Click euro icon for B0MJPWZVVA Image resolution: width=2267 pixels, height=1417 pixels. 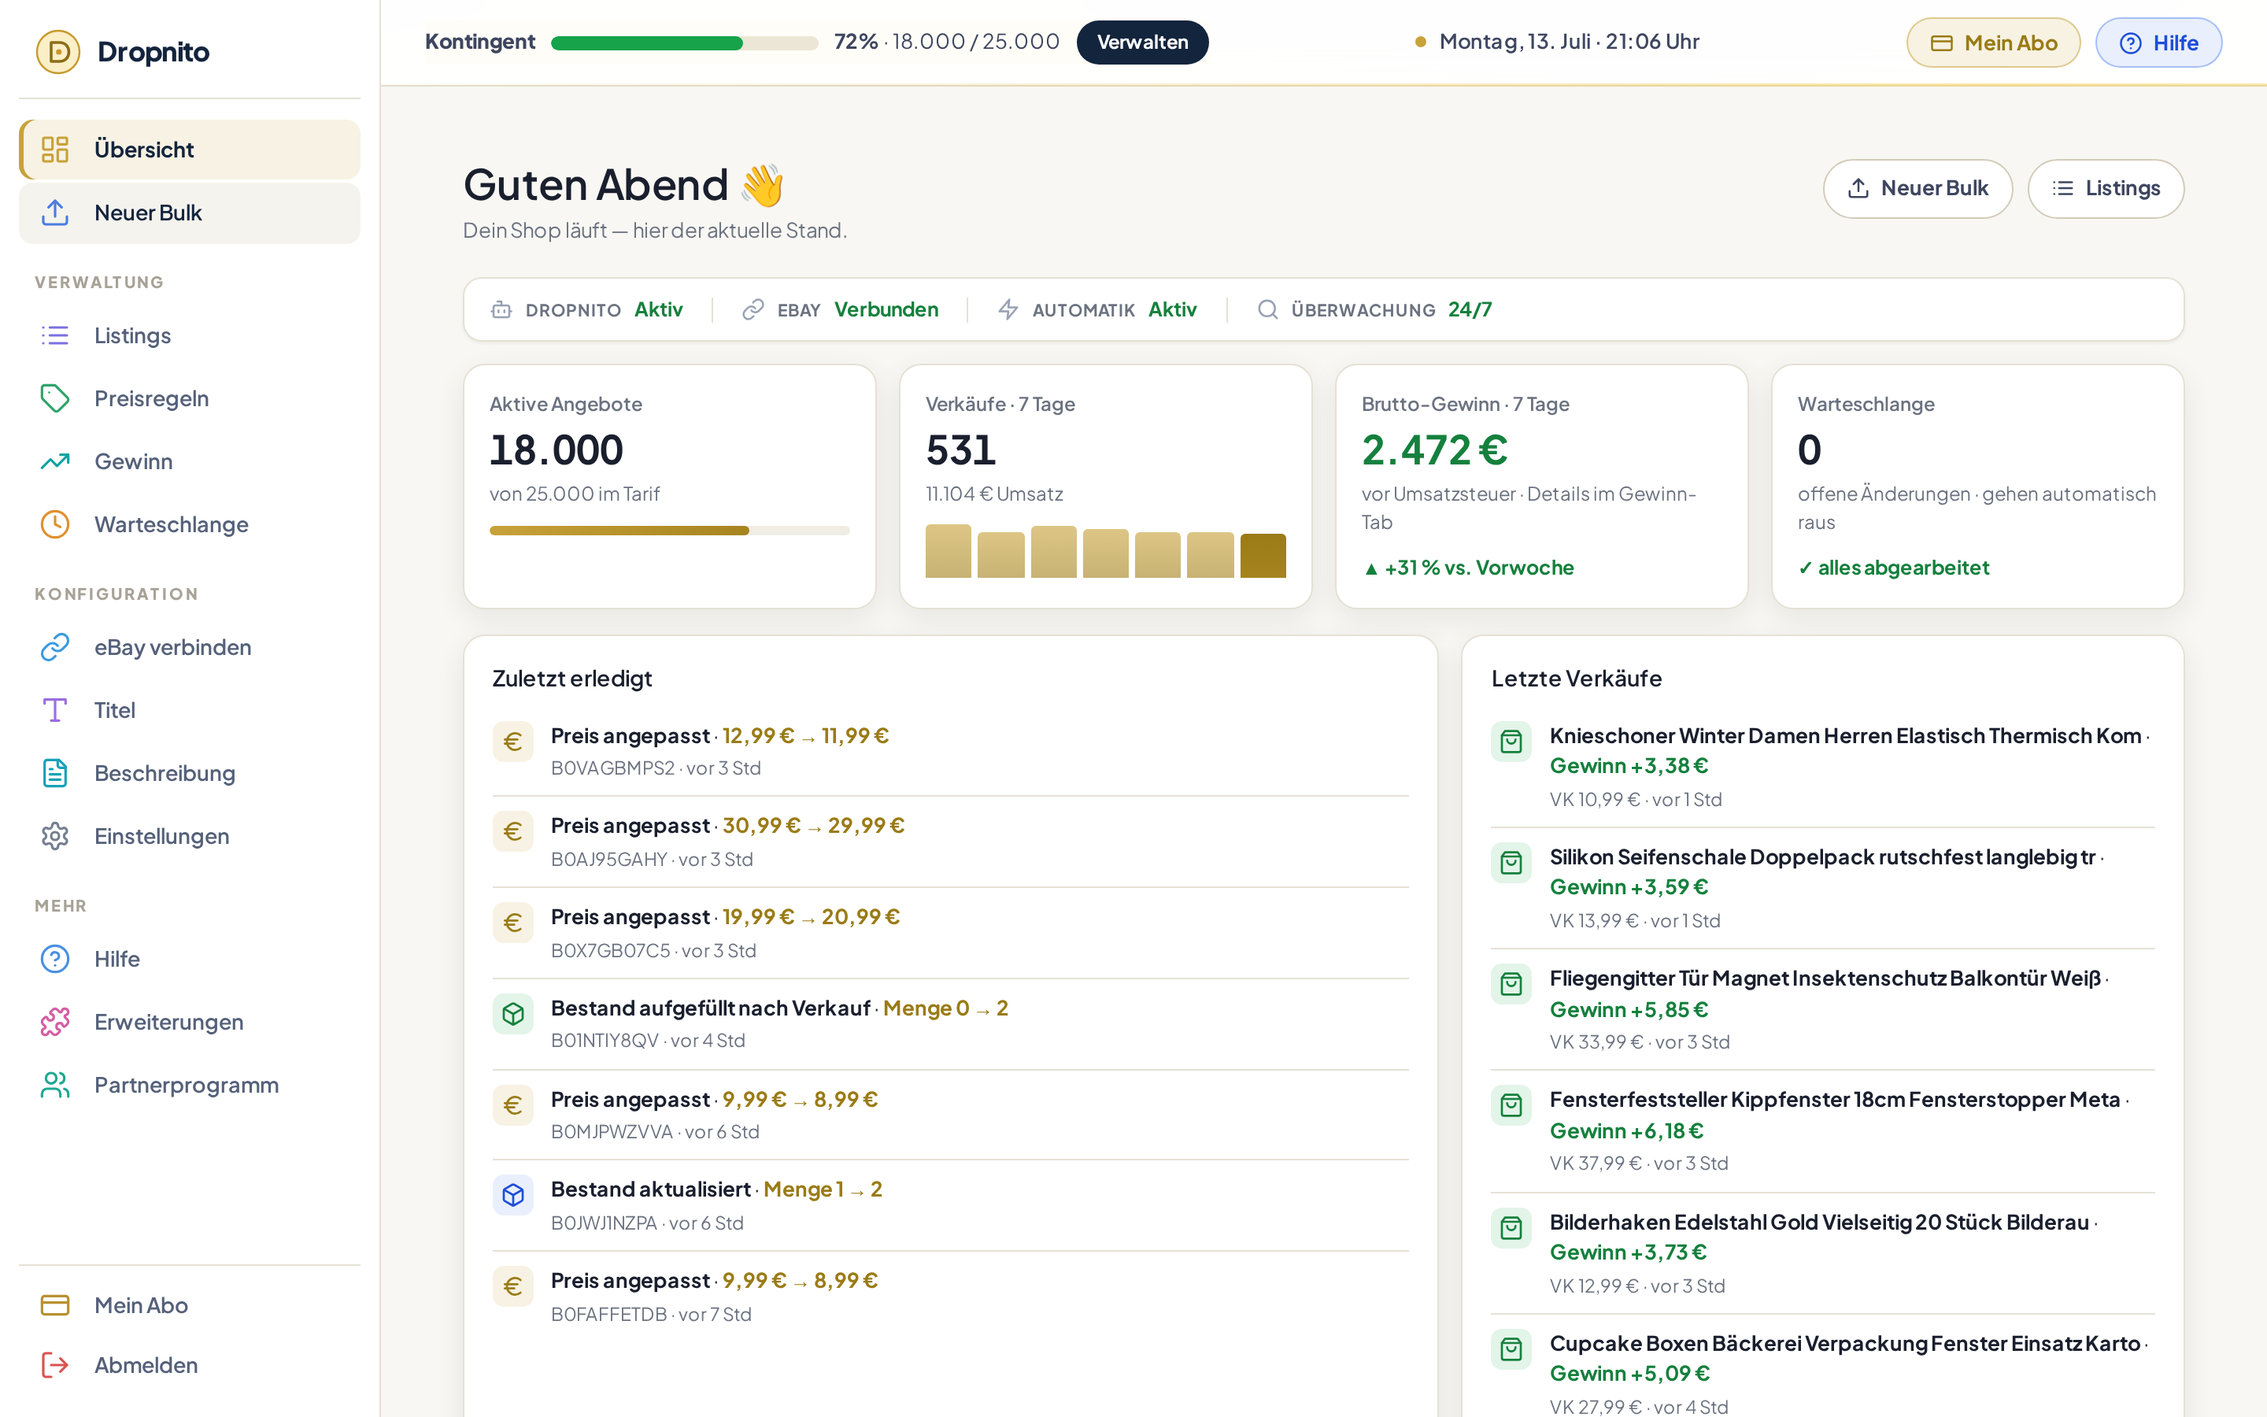[x=512, y=1105]
